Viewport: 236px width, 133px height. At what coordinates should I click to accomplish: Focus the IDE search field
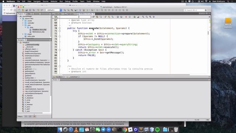(195, 10)
